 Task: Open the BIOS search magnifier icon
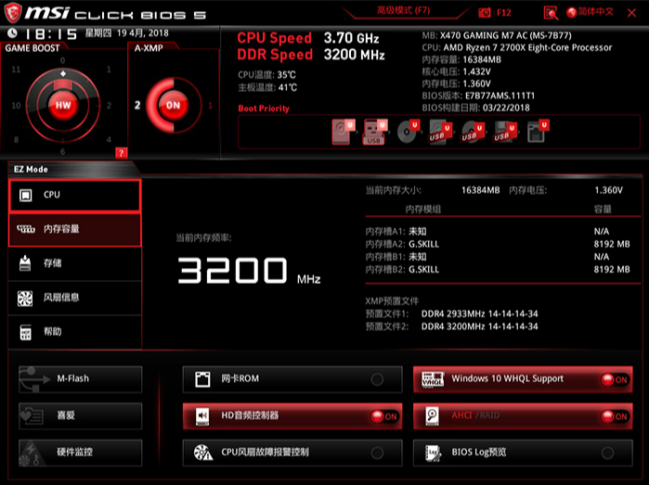[x=551, y=12]
